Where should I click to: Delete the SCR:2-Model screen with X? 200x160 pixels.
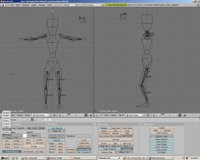(77, 5)
